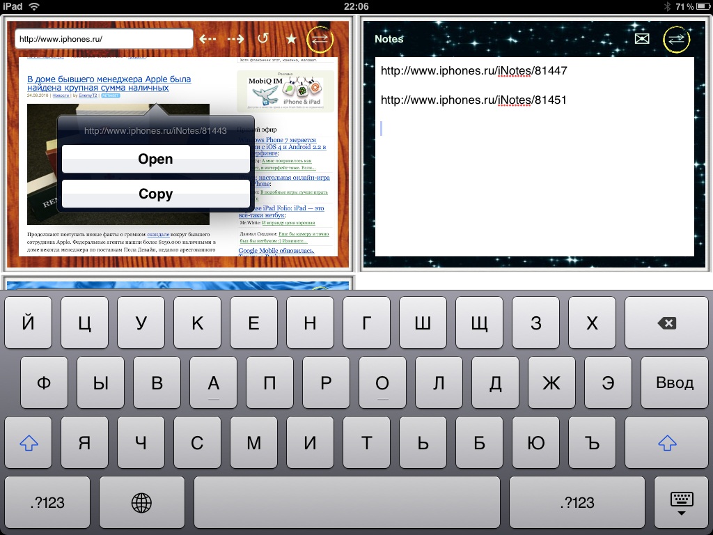Swap the Notes pane using its circled arrows icon
The image size is (713, 535).
click(676, 39)
